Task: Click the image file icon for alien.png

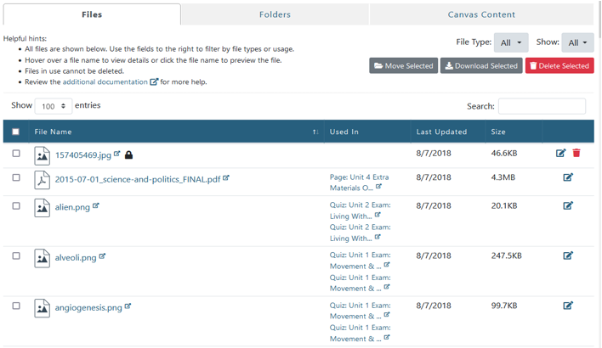Action: click(x=42, y=207)
